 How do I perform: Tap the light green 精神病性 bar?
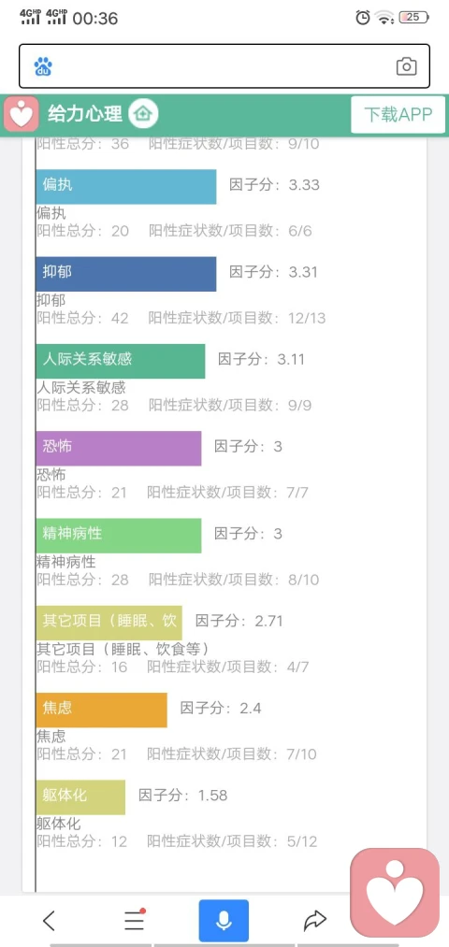119,535
